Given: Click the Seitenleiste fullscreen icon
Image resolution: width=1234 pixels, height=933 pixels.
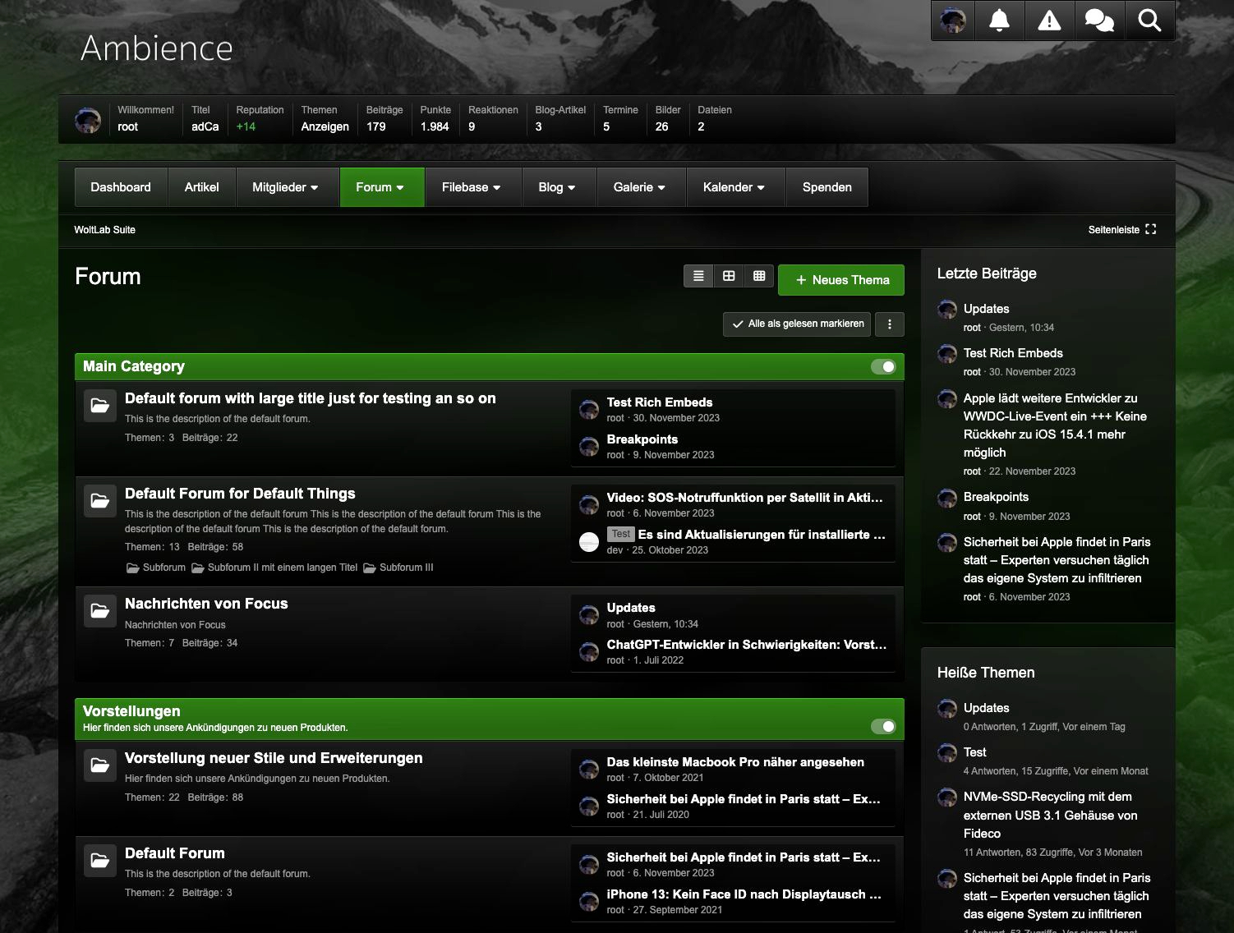Looking at the screenshot, I should (1150, 229).
